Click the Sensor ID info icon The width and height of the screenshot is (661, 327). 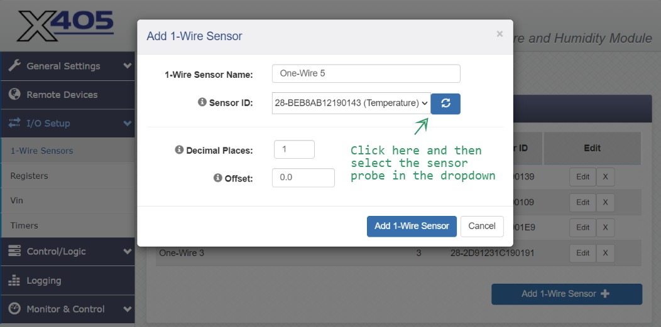click(202, 102)
